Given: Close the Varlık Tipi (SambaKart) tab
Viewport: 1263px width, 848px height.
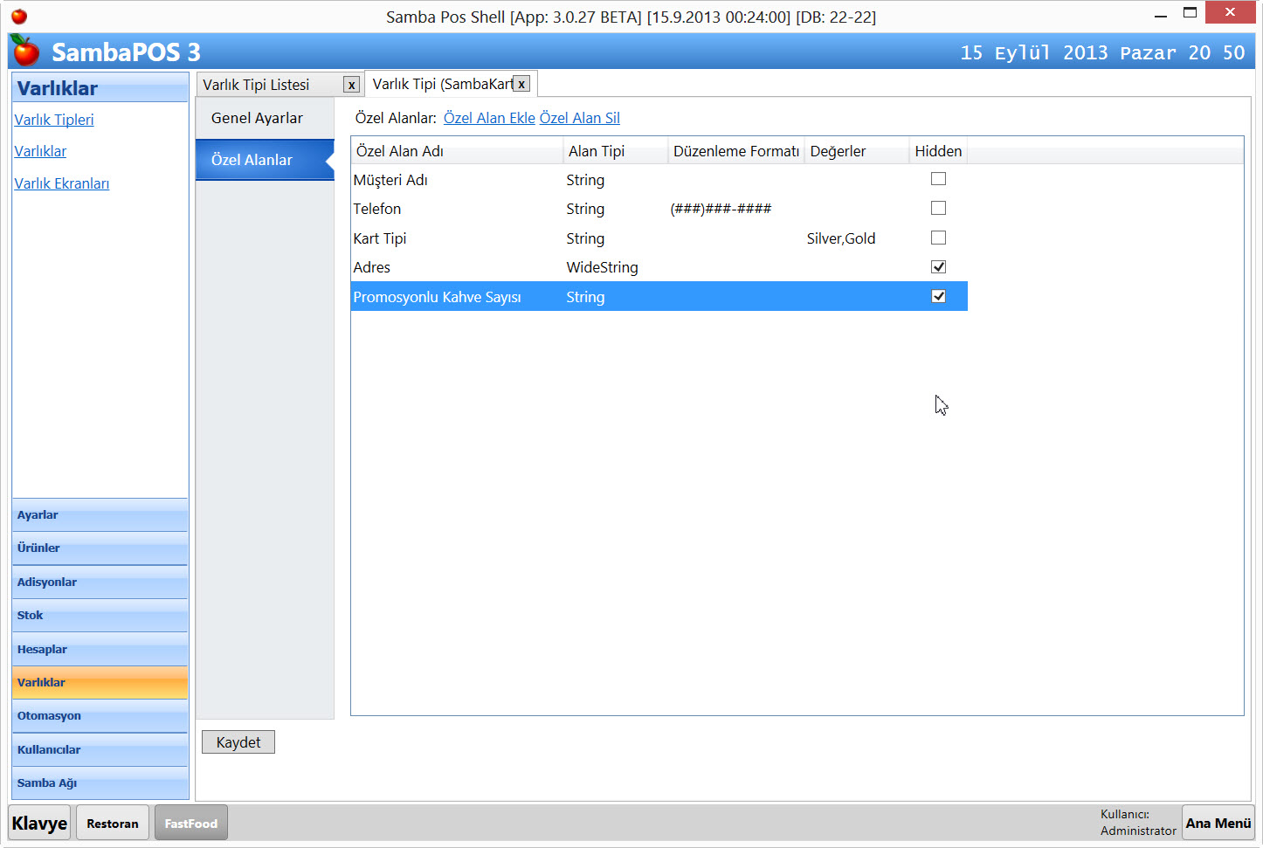Looking at the screenshot, I should coord(521,84).
